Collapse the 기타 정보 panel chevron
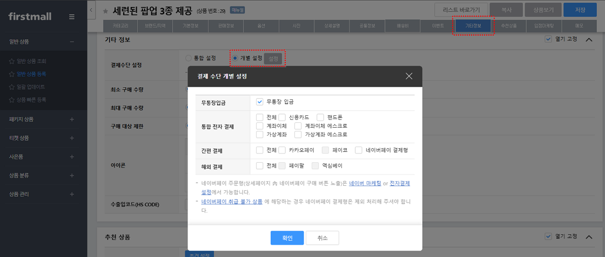The height and width of the screenshot is (257, 605). tap(589, 39)
